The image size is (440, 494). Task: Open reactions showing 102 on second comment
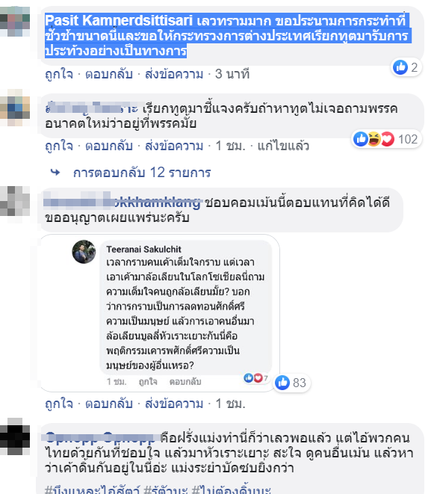pos(386,139)
